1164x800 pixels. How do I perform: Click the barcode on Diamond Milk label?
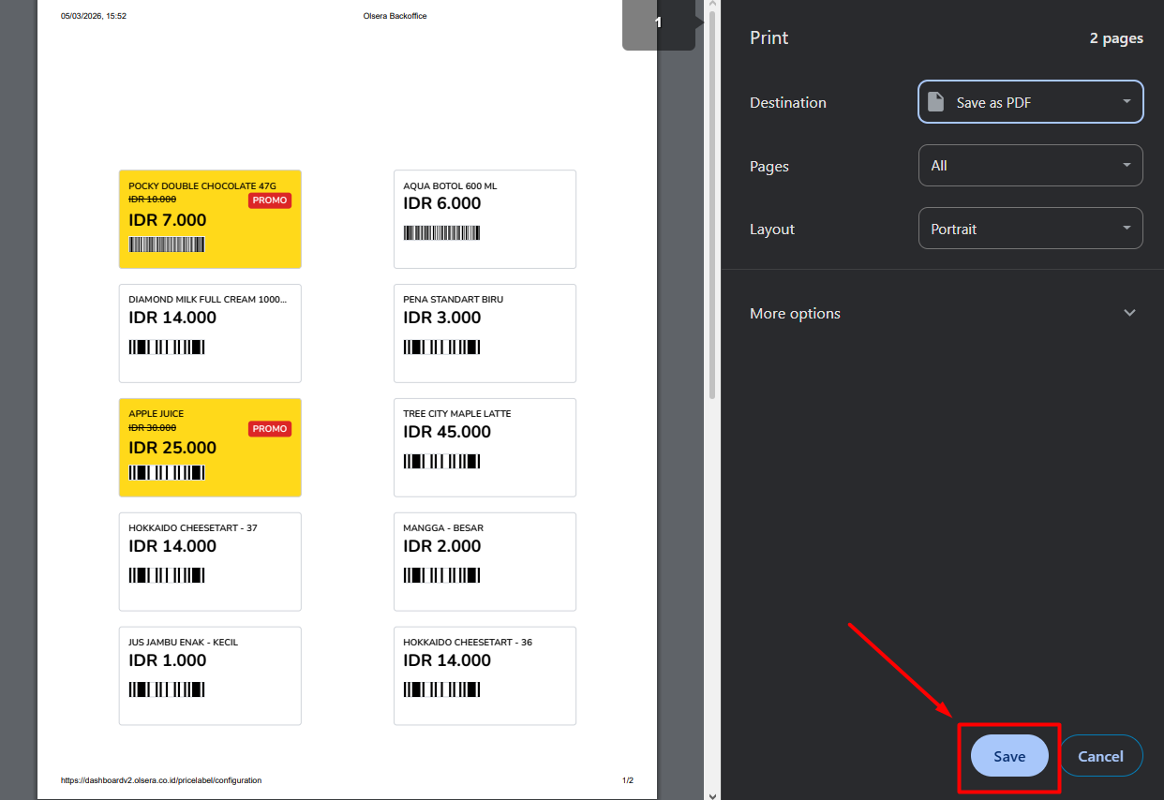pyautogui.click(x=167, y=347)
